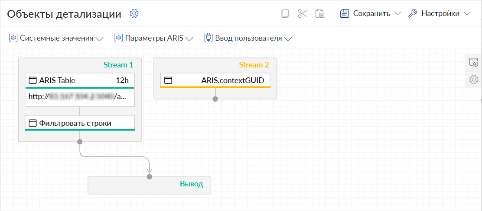Select the Вывод output block
Image resolution: width=482 pixels, height=211 pixels.
click(150, 185)
